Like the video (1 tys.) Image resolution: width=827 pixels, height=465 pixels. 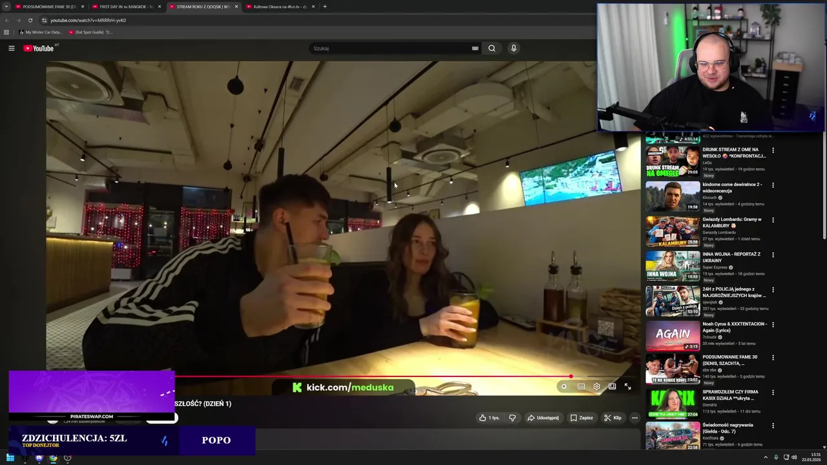point(489,418)
